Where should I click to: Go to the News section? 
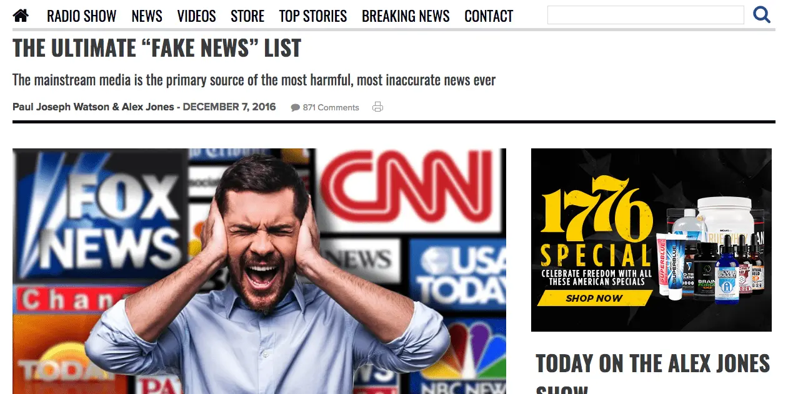coord(147,16)
